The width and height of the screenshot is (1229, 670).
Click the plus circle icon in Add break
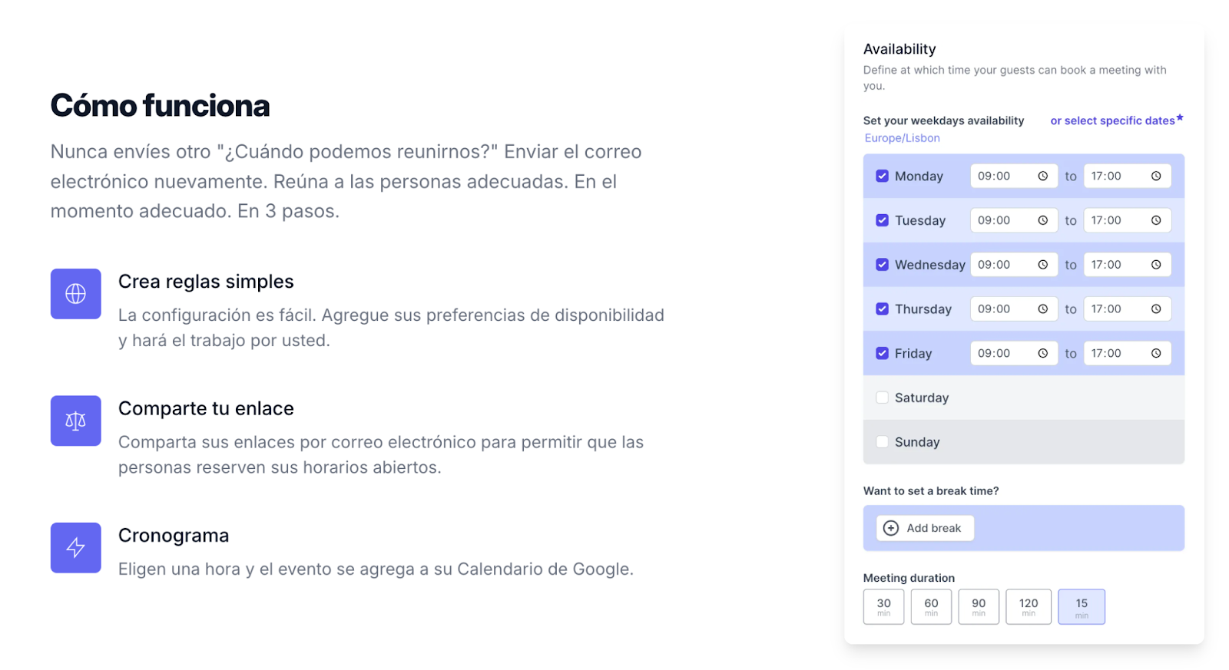pos(891,528)
